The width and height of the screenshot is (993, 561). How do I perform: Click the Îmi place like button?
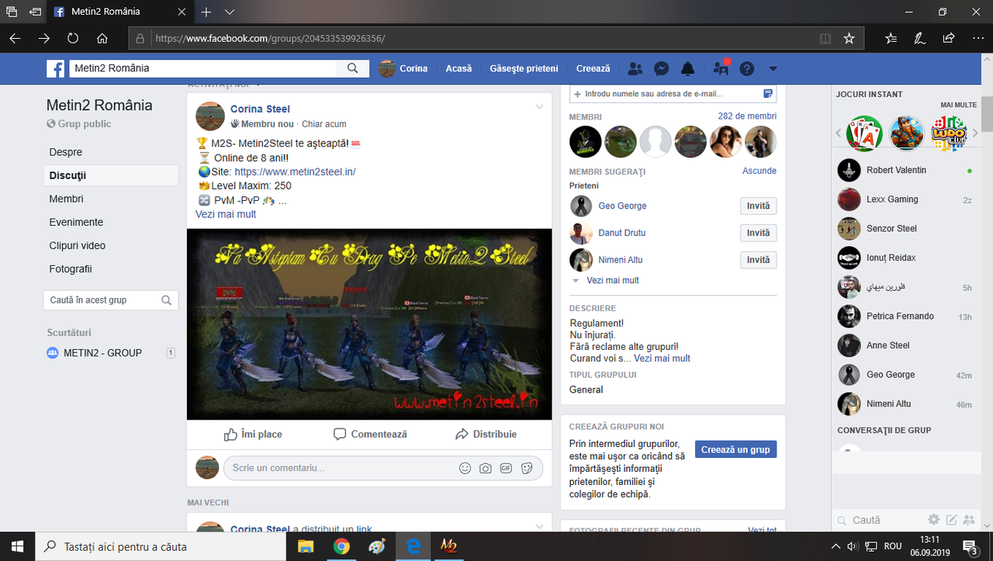click(253, 435)
